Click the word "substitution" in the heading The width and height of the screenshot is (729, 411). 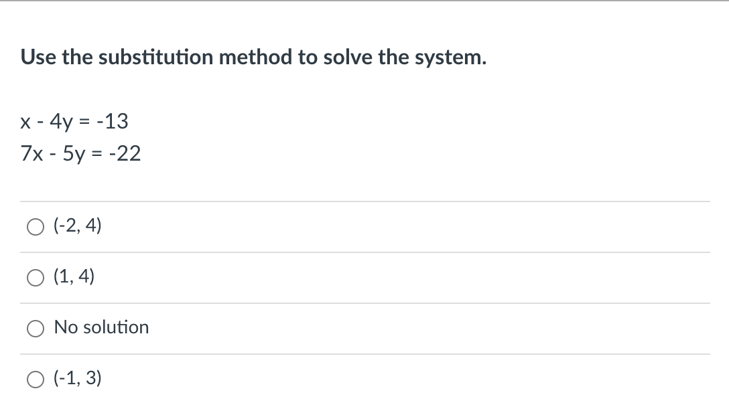(155, 57)
